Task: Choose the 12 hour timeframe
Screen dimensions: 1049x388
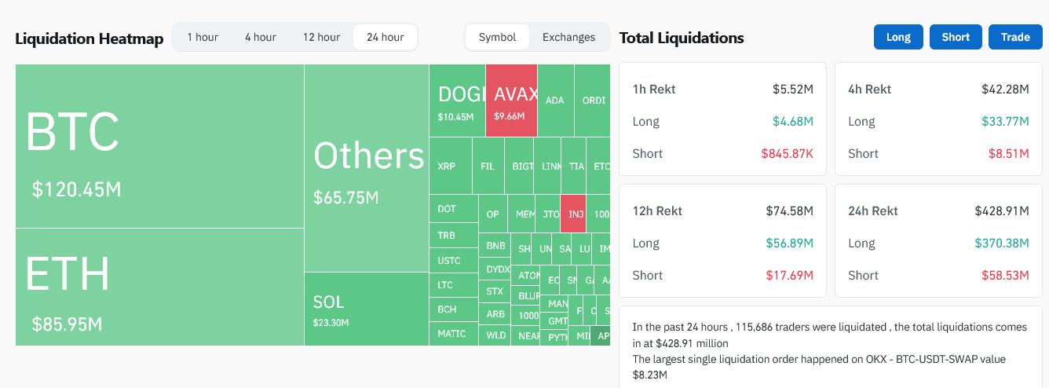Action: [321, 37]
